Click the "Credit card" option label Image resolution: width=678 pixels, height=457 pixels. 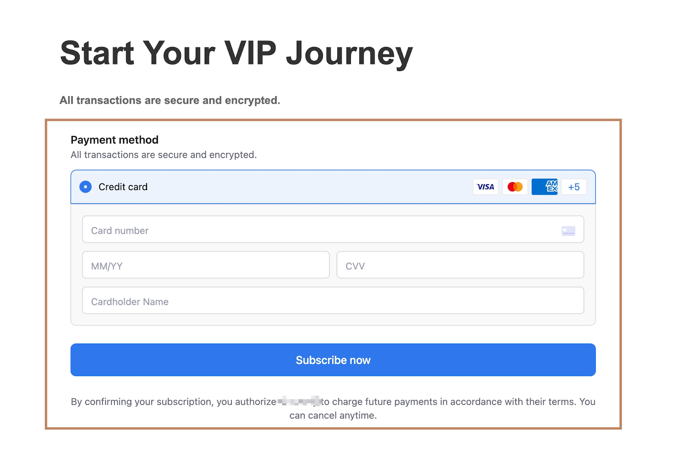coord(123,187)
